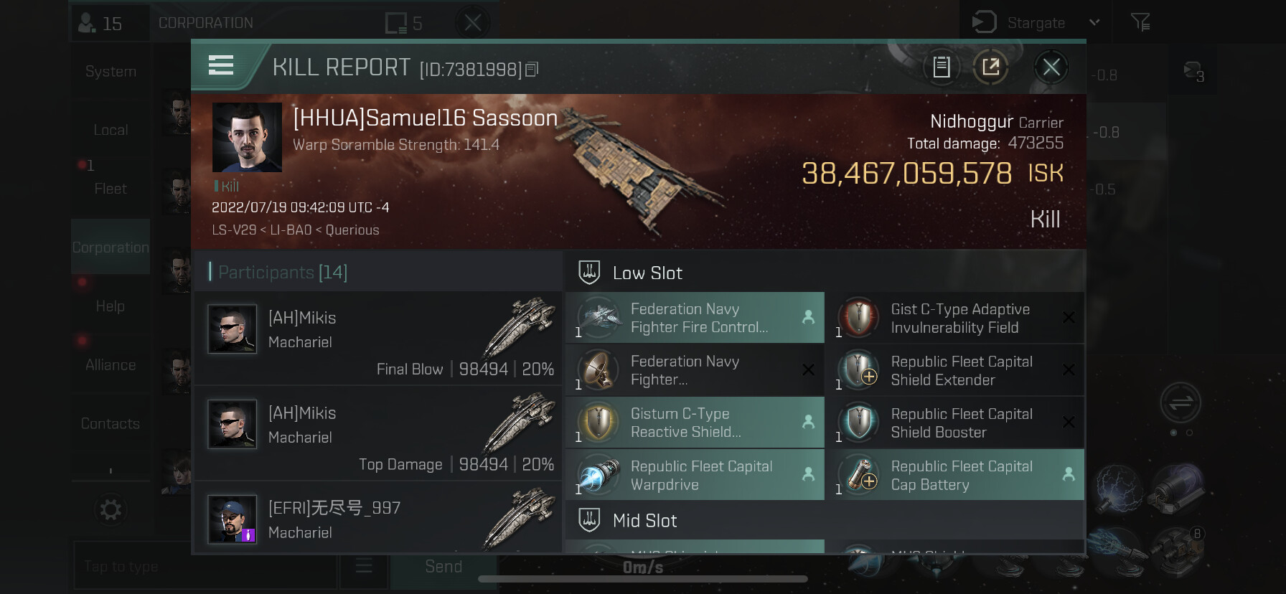Image resolution: width=1286 pixels, height=594 pixels.
Task: Open chat settings gear icon
Action: [111, 510]
